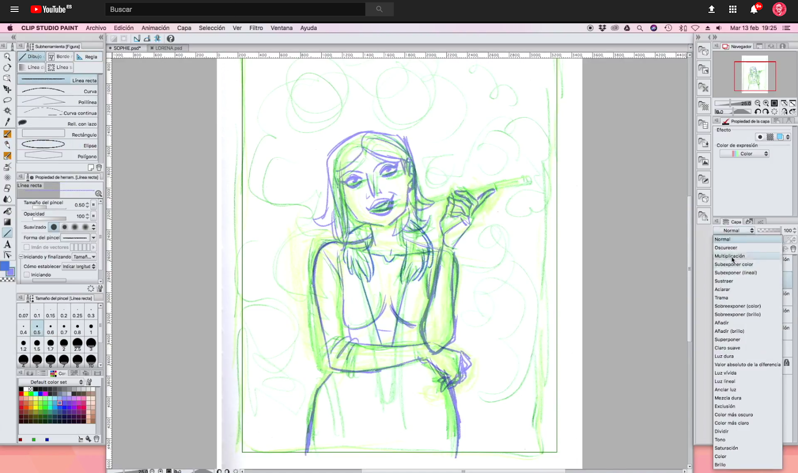Screen dimensions: 798x473
Task: Click the YouTube search magnifier button
Action: click(379, 9)
